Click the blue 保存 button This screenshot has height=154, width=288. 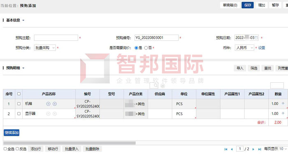point(248,5)
